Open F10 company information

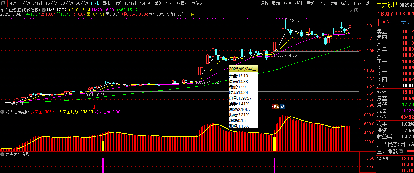tap(322, 3)
